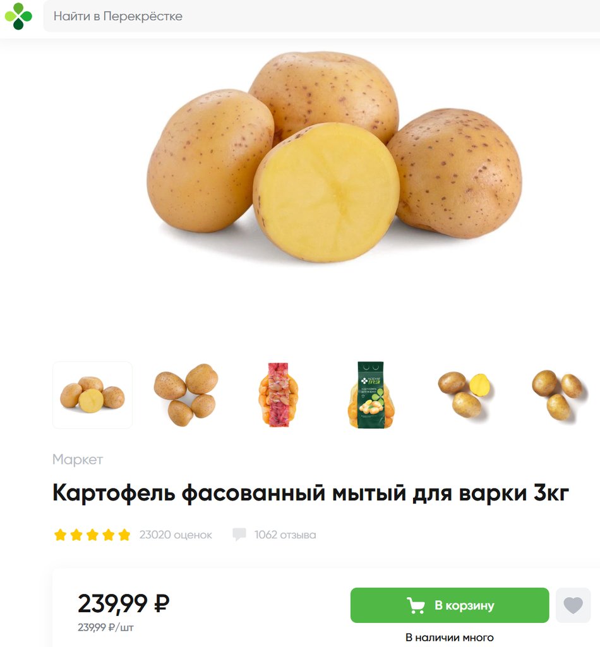The height and width of the screenshot is (647, 600).
Task: Select the last thumbnail of three potatoes
Action: (x=557, y=395)
